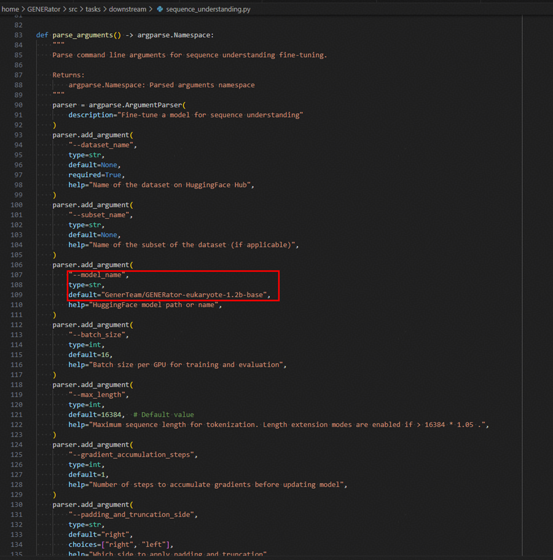
Task: Click the 'default="right"' line
Action: [x=101, y=535]
